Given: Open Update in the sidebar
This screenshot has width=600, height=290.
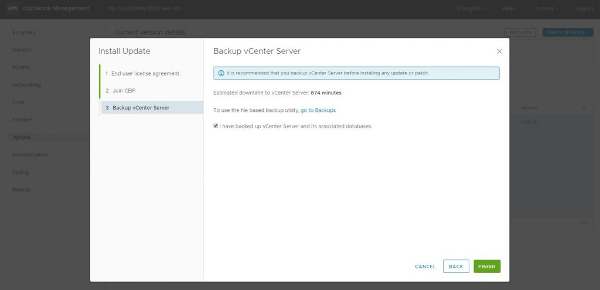Looking at the screenshot, I should [x=22, y=137].
